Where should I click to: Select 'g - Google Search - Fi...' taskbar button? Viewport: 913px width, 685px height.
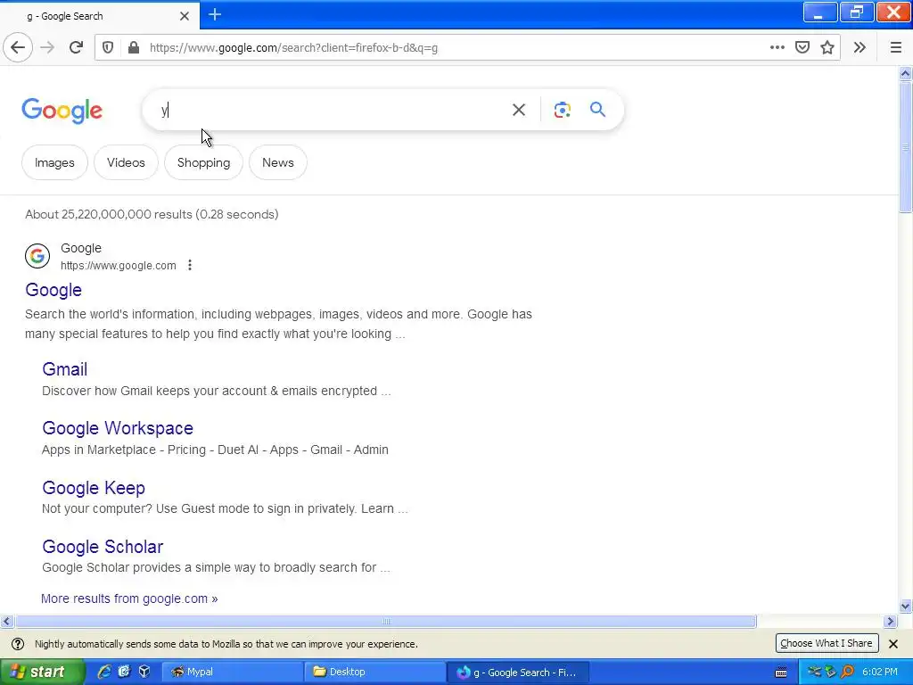(518, 673)
